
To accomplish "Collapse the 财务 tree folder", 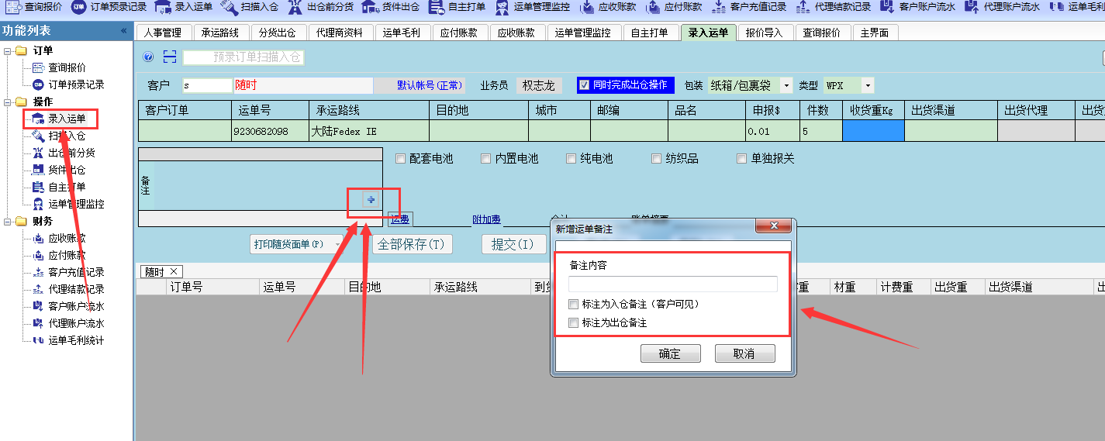I will pos(7,222).
